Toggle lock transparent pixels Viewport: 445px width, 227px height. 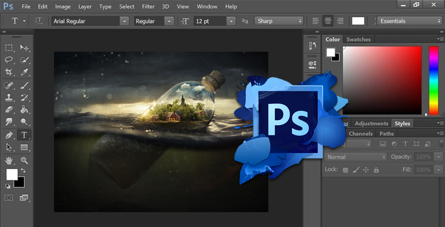[345, 170]
